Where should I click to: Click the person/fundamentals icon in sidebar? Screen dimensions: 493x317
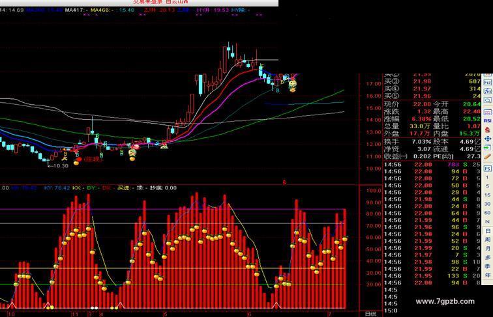[487, 91]
